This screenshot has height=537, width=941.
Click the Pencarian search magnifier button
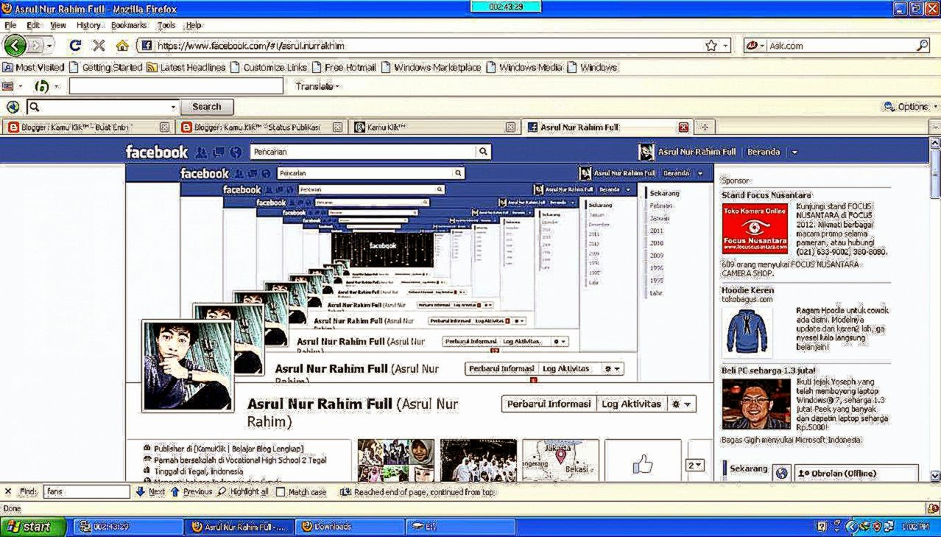tap(483, 152)
